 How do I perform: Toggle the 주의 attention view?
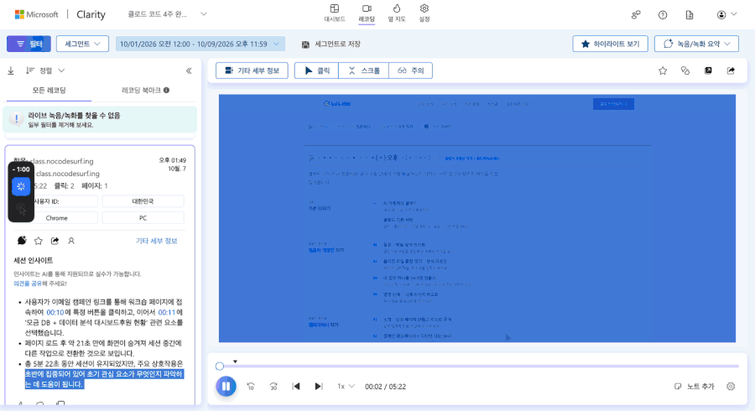tap(411, 70)
